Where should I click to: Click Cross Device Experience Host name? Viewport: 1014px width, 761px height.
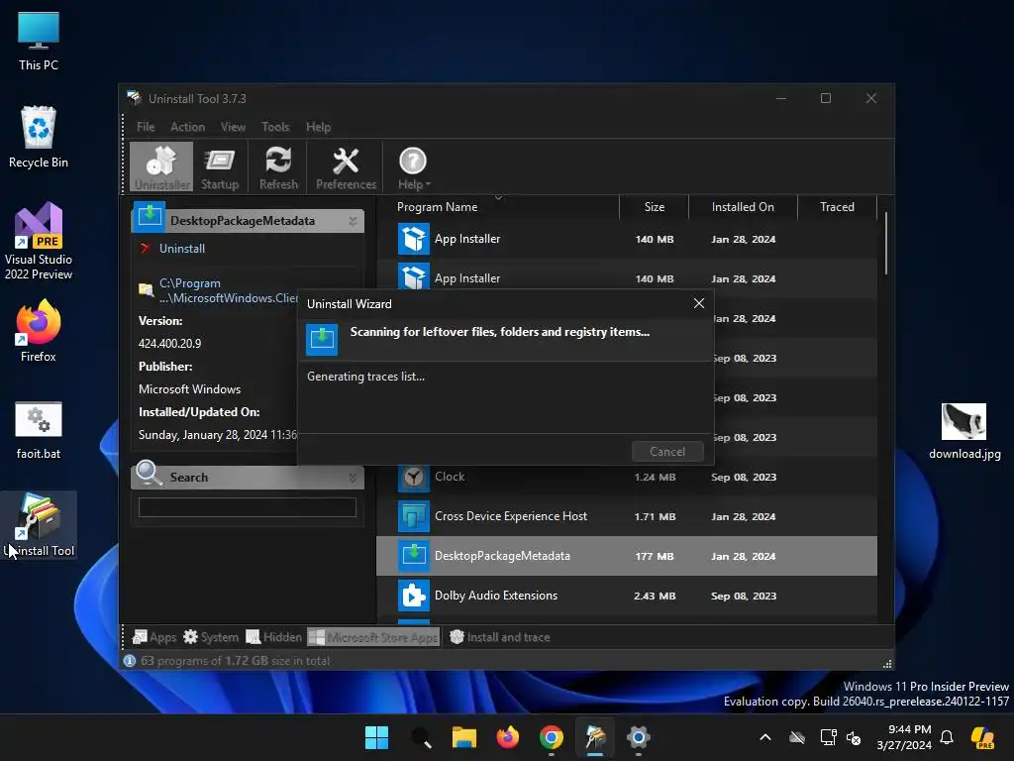(511, 516)
